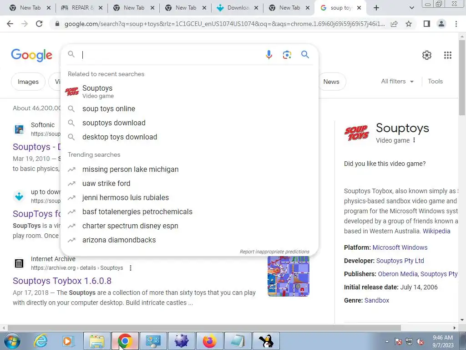Open the network icon in system tray
This screenshot has width=466, height=350.
coord(409,342)
